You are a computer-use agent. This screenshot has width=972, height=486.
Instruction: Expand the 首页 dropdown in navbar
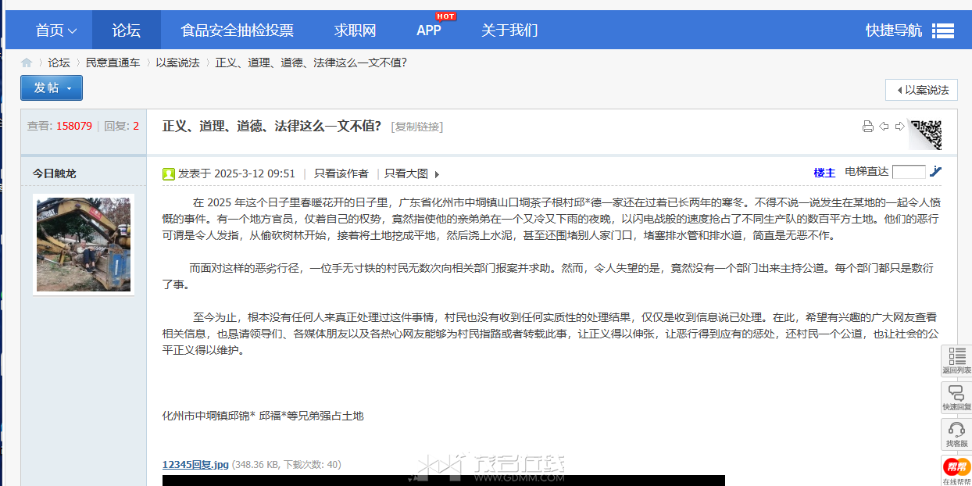point(56,30)
